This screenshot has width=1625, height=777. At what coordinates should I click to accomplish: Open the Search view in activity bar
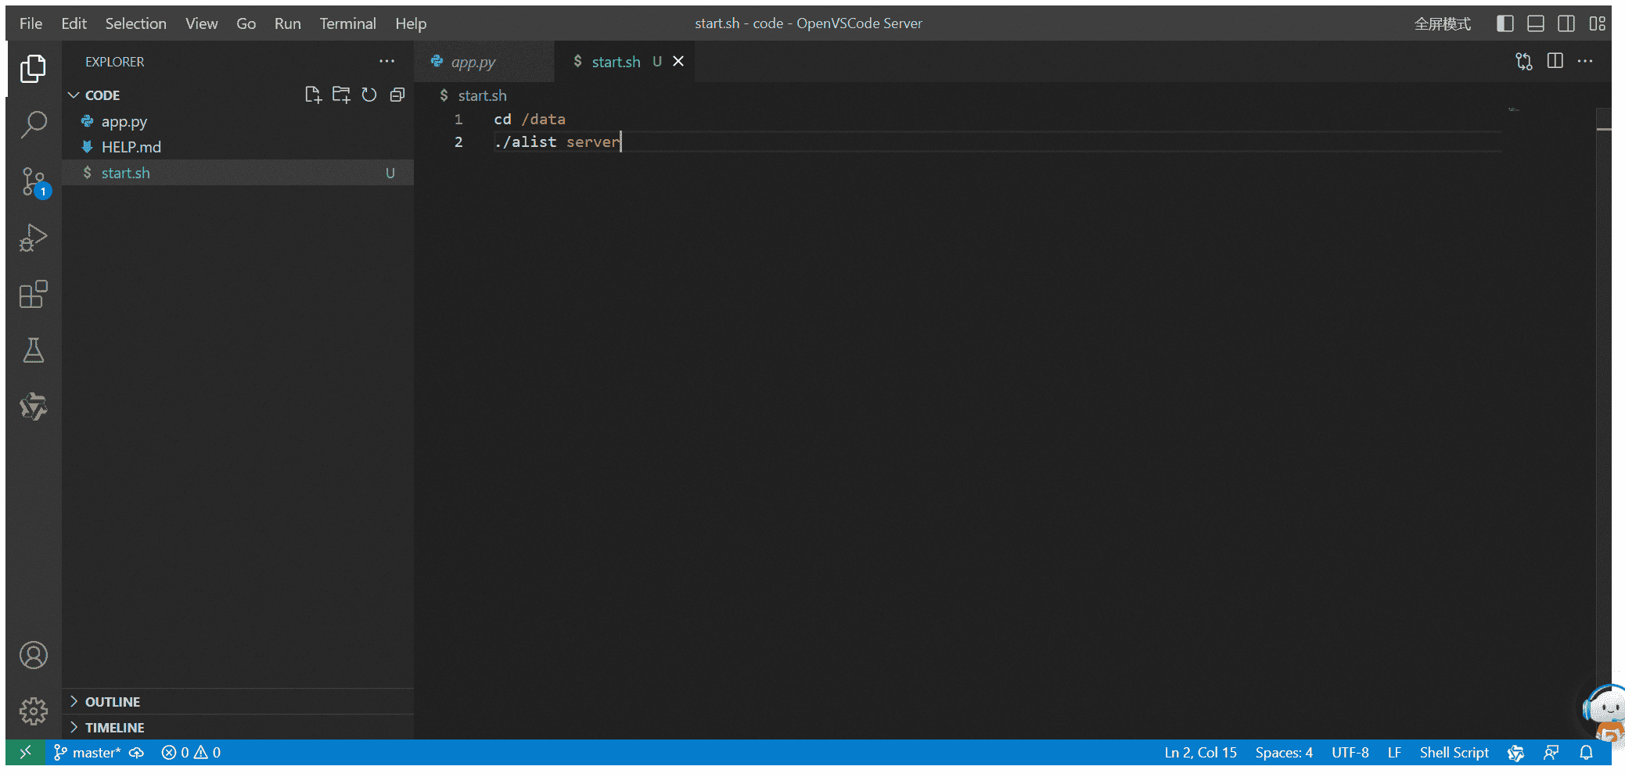tap(33, 125)
